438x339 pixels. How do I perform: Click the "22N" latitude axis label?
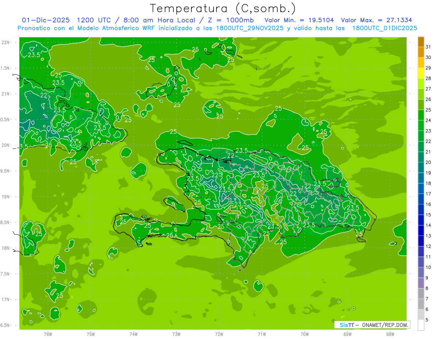5,42
